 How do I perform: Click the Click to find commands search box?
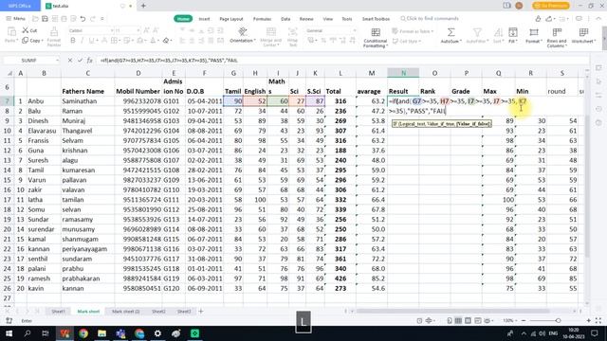[x=430, y=19]
